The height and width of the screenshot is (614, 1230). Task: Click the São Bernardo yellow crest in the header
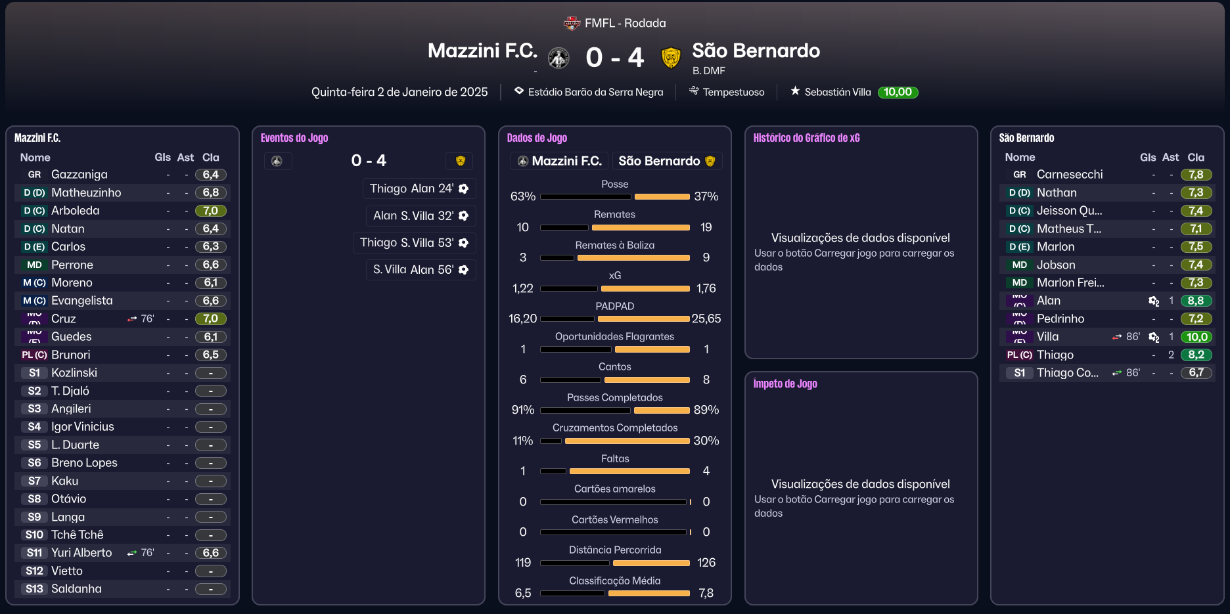[670, 58]
